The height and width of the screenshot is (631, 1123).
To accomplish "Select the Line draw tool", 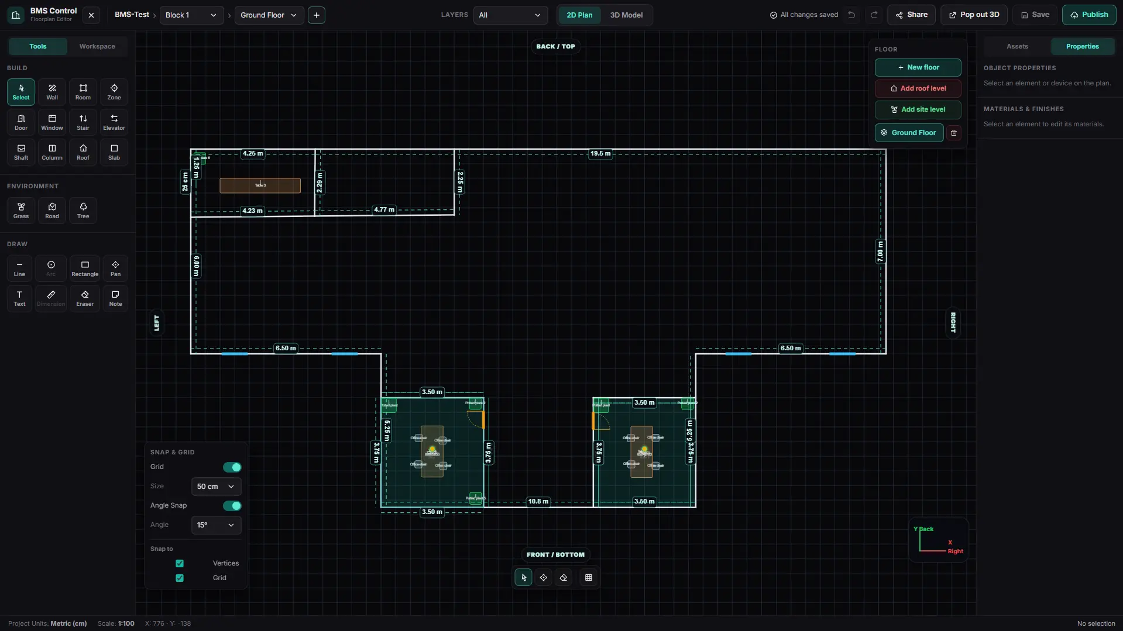I will pos(19,268).
